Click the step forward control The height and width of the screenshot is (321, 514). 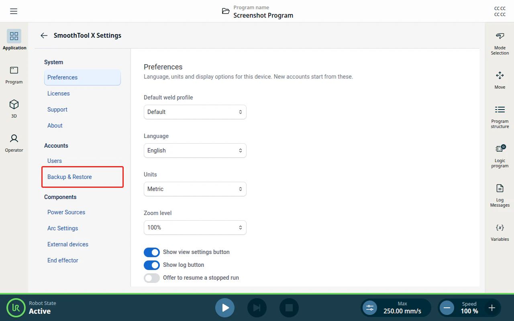click(257, 308)
